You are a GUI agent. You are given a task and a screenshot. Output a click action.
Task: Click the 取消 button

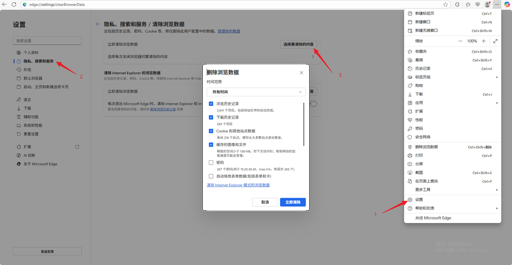[x=265, y=202]
